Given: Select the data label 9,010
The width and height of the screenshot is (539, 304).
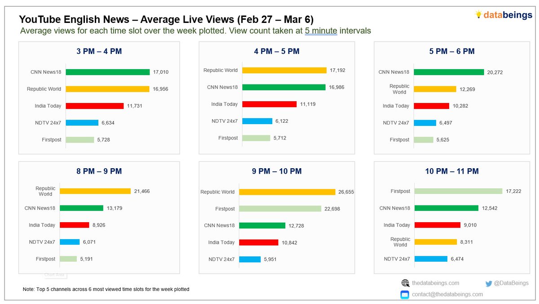Looking at the screenshot, I should pos(470,225).
